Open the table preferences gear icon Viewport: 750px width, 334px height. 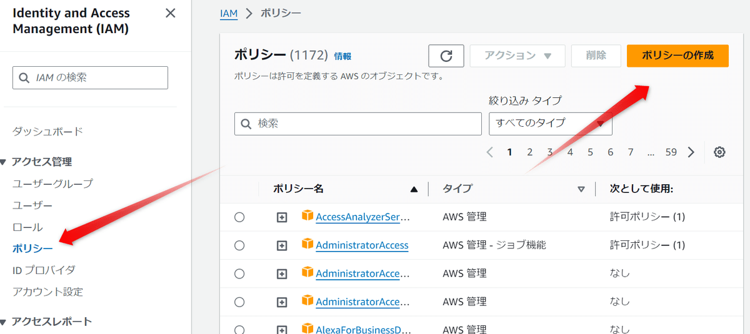[719, 152]
